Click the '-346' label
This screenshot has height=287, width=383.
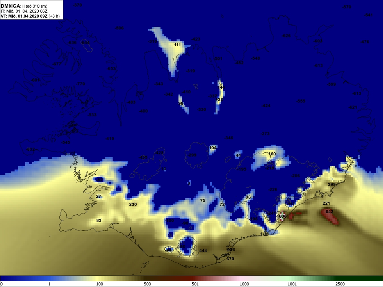pos(229,138)
